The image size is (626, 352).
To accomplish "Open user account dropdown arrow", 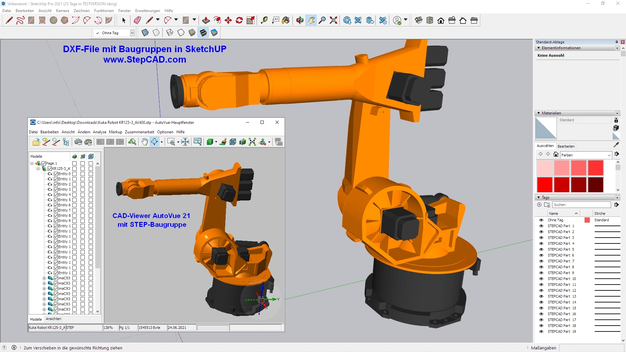I will tap(405, 20).
